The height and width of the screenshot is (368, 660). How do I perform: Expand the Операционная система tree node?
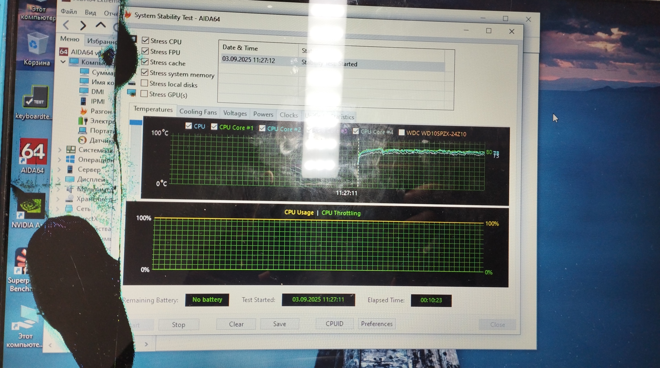[59, 160]
